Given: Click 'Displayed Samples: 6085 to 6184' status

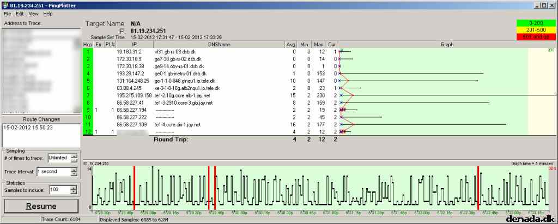Looking at the screenshot, I should tap(134, 220).
